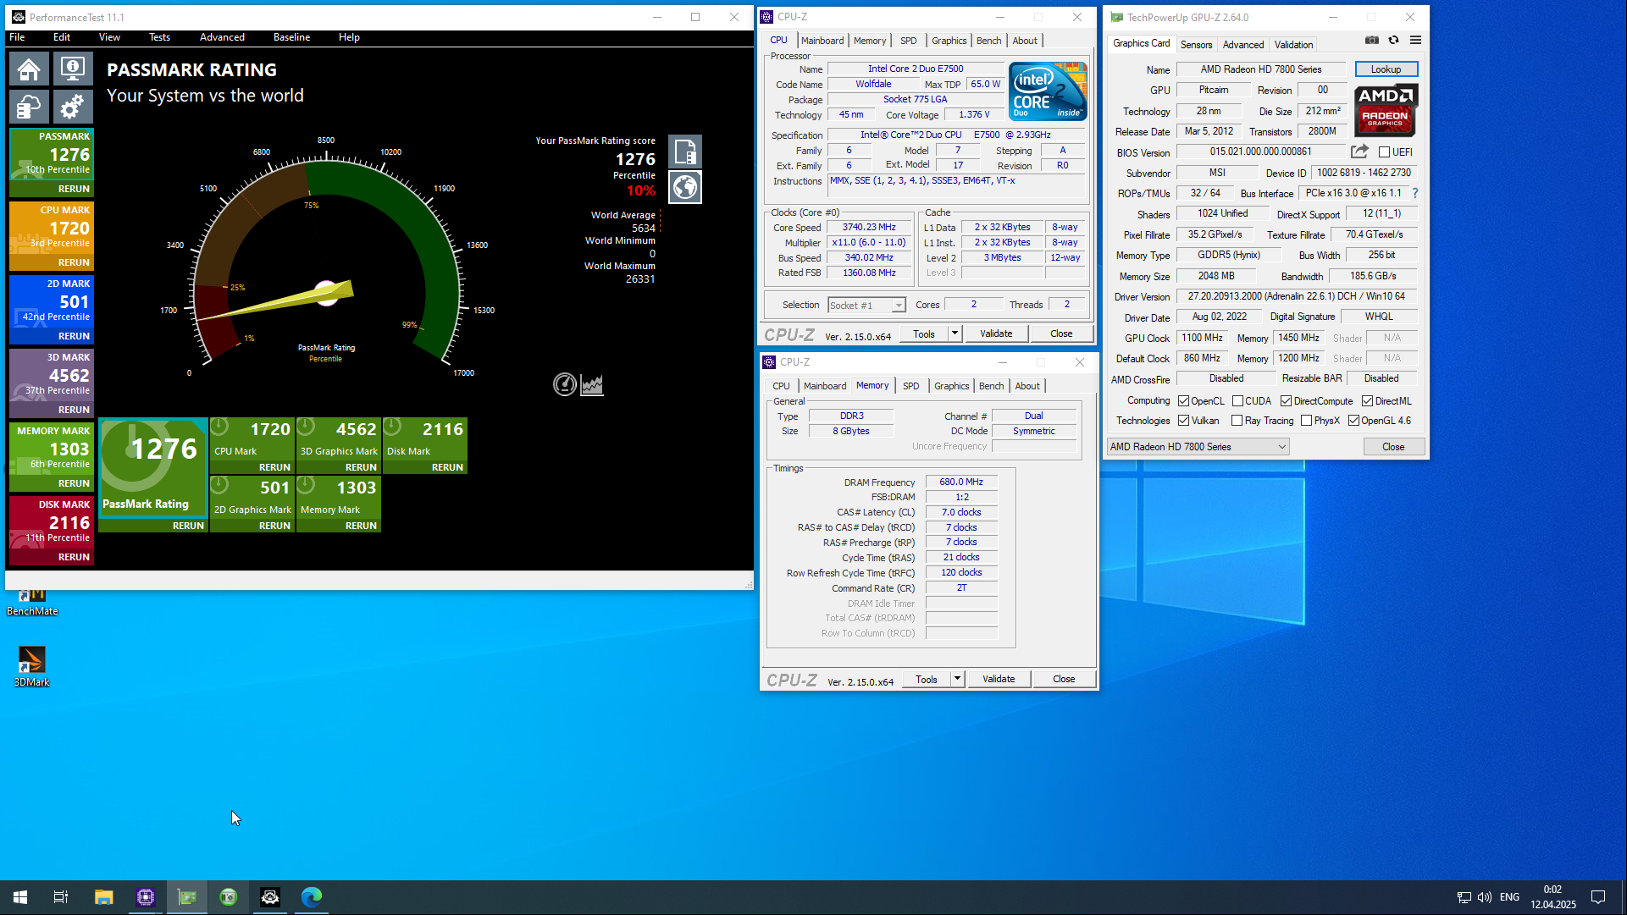Screen dimensions: 1627x915
Task: Toggle the UEFI checkbox in GPU-Z
Action: point(1384,152)
